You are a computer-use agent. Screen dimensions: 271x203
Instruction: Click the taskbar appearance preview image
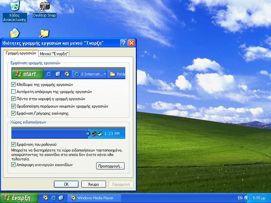click(68, 73)
